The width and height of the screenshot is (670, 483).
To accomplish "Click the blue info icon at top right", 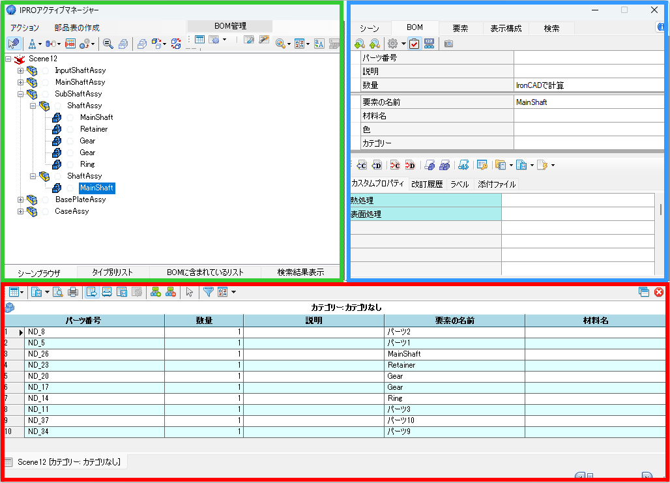I will pyautogui.click(x=662, y=27).
